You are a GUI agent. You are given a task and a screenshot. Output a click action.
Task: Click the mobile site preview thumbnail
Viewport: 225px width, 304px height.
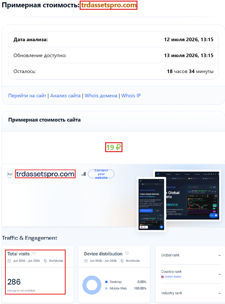coord(151,204)
